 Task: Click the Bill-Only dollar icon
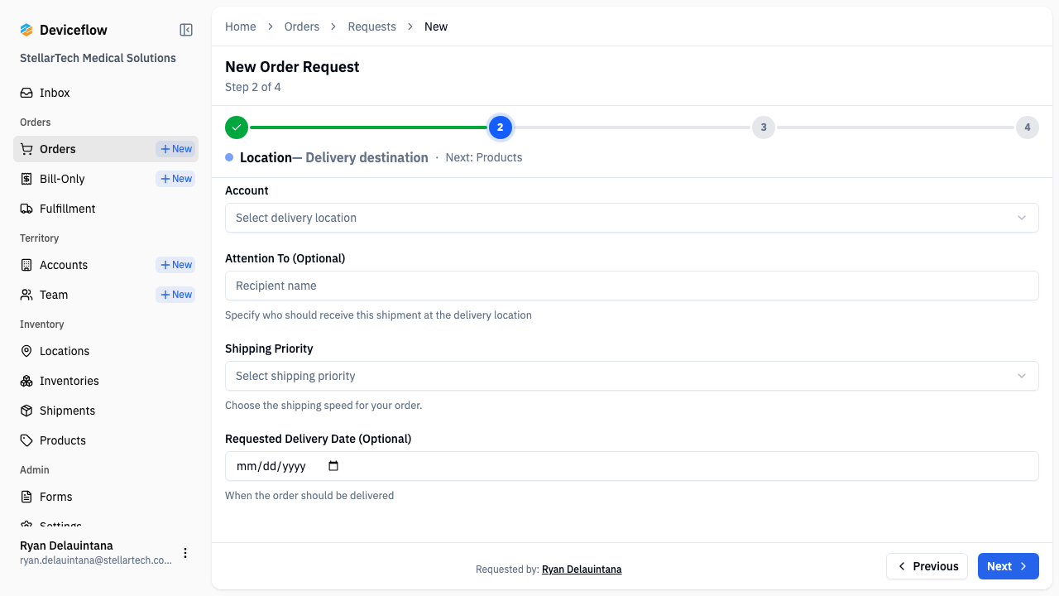click(x=26, y=179)
